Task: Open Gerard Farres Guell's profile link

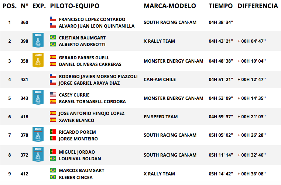Action: tap(84, 58)
